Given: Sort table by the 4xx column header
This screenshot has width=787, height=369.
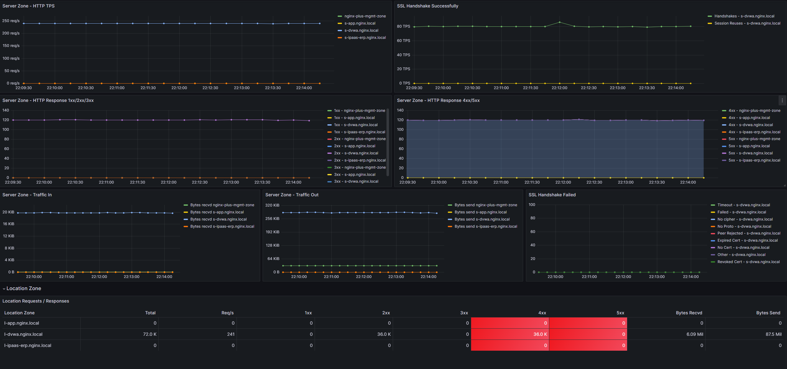Looking at the screenshot, I should 542,313.
